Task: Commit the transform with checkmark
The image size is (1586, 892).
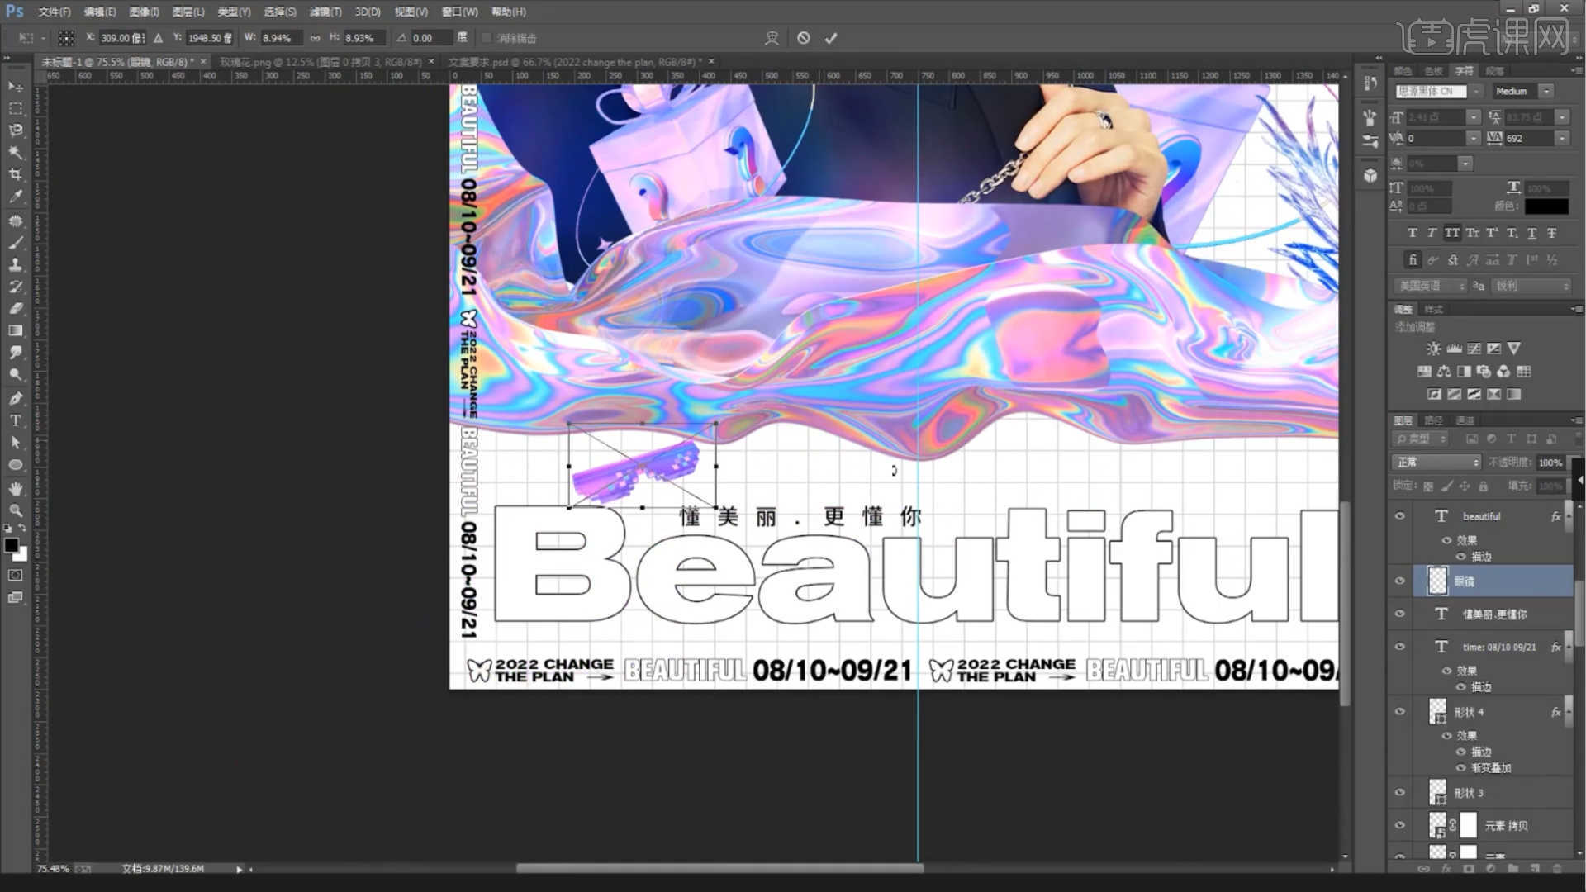Action: point(831,38)
